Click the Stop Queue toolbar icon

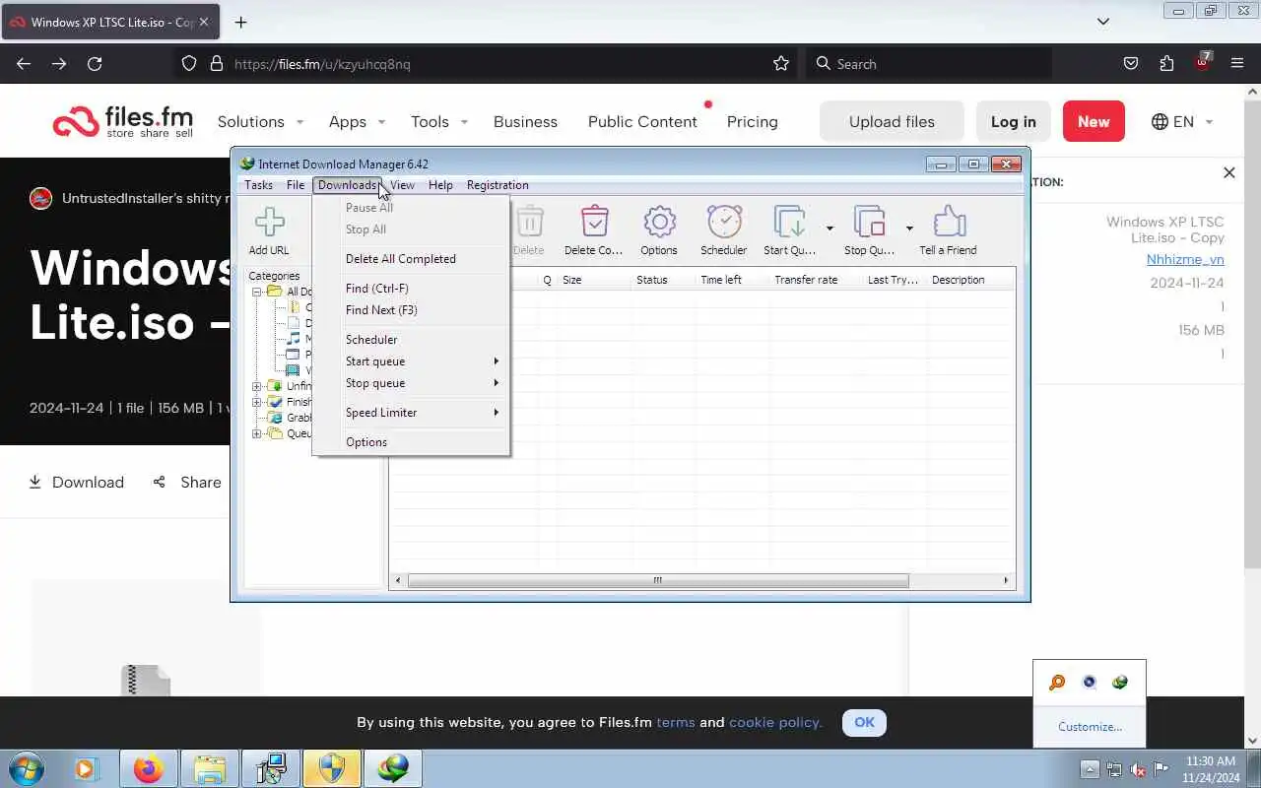869,230
